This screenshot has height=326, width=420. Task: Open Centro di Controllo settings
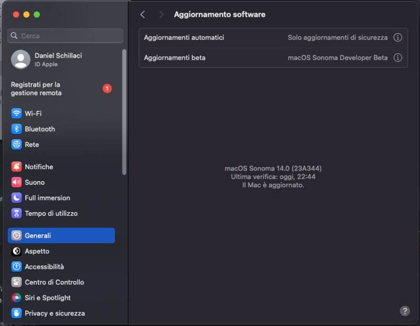pyautogui.click(x=50, y=282)
